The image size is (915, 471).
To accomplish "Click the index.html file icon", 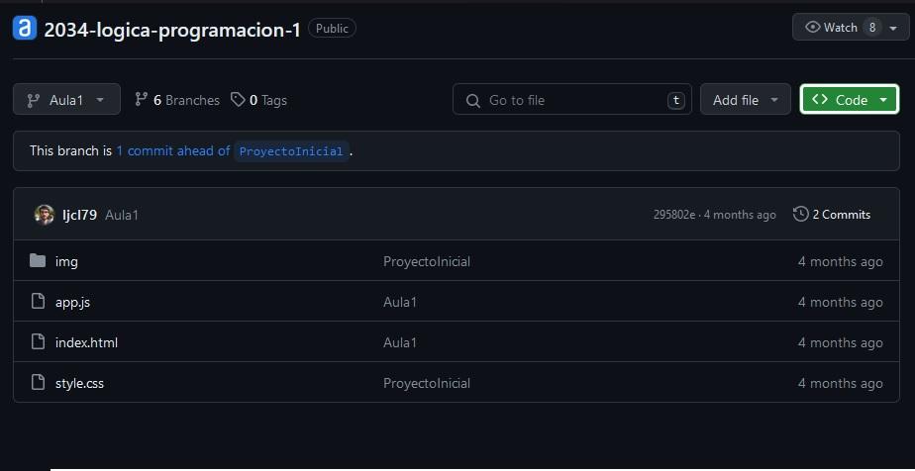I will tap(38, 342).
